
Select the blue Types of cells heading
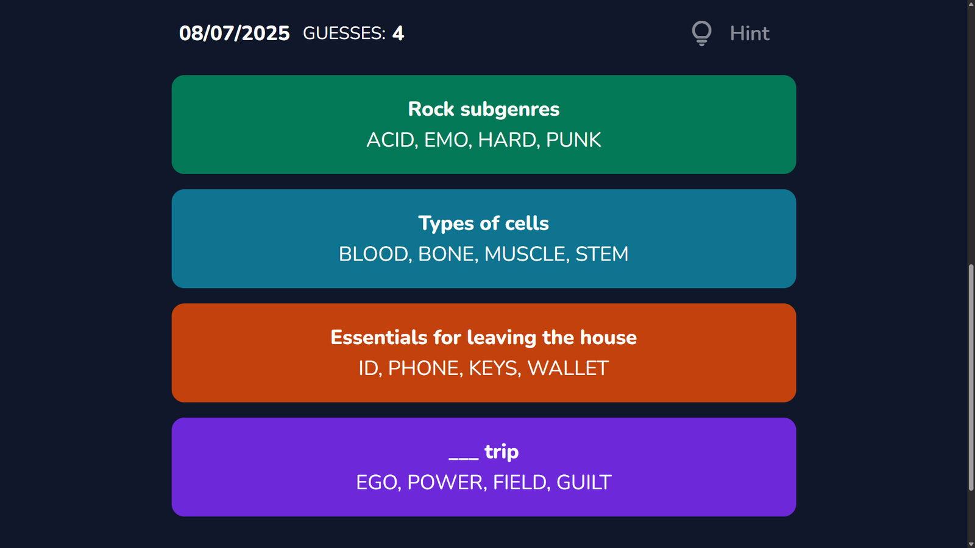483,223
